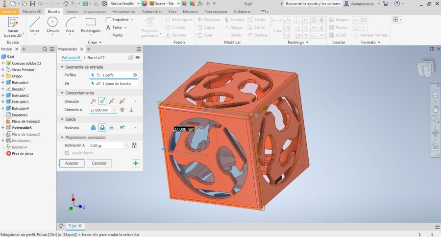Select the Círculo sketch tool
The width and height of the screenshot is (441, 237).
[x=52, y=25]
